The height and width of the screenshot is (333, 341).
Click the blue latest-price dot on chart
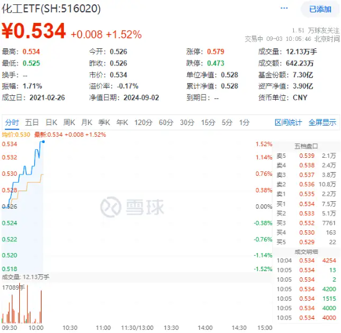click(43, 142)
